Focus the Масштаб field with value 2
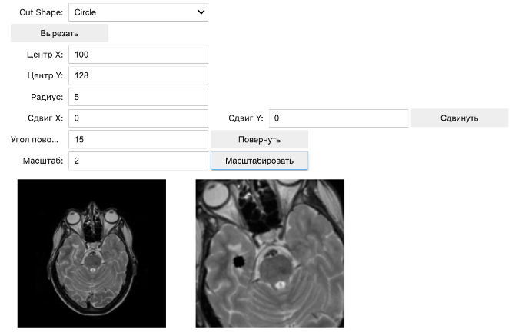515x336 pixels. (x=138, y=161)
